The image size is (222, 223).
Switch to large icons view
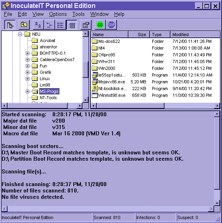click(x=38, y=25)
